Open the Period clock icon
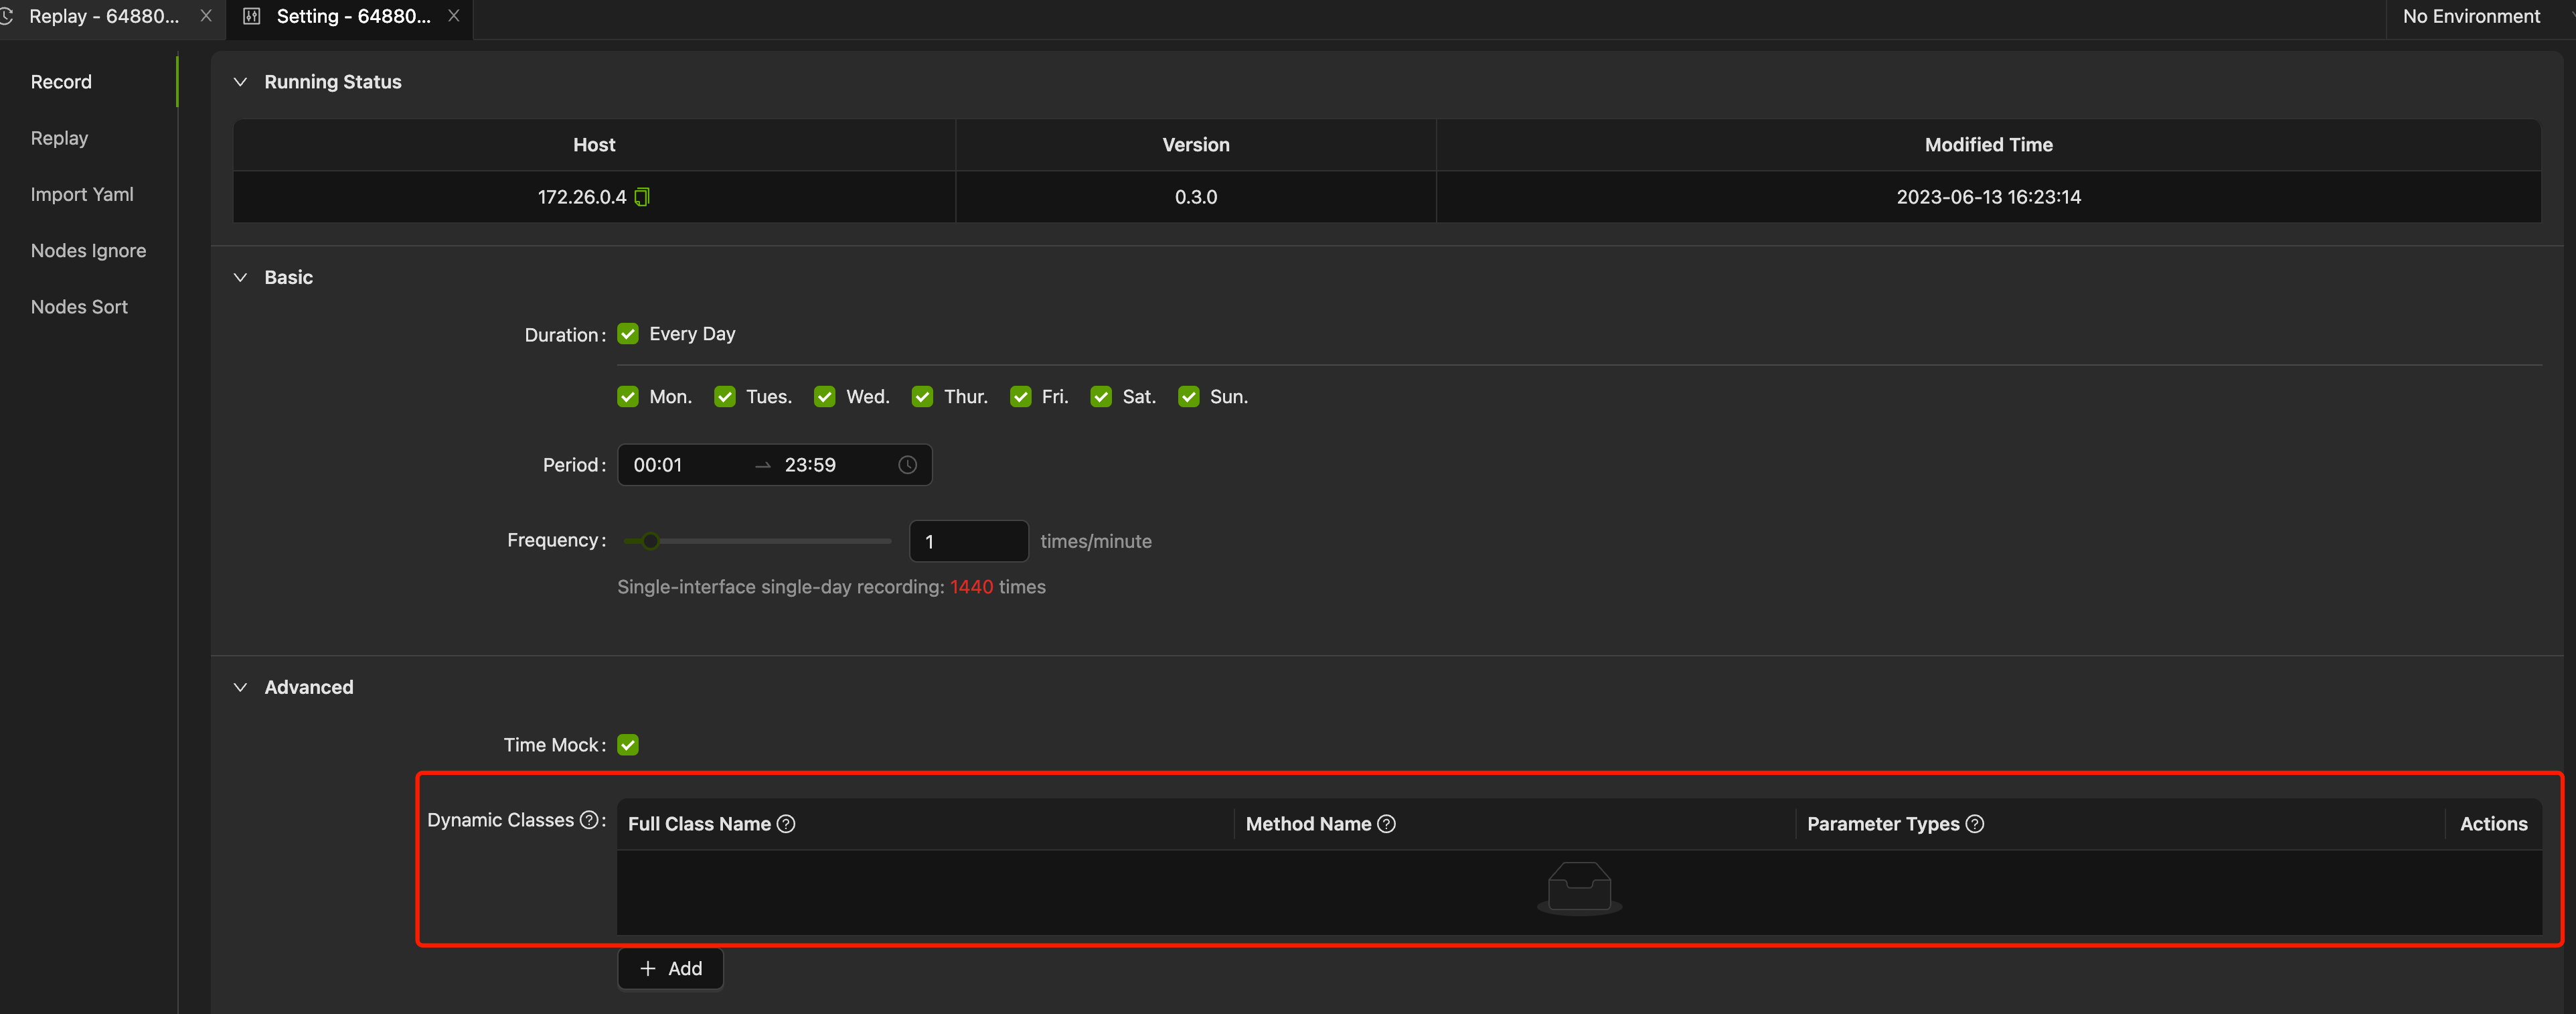 click(x=907, y=465)
